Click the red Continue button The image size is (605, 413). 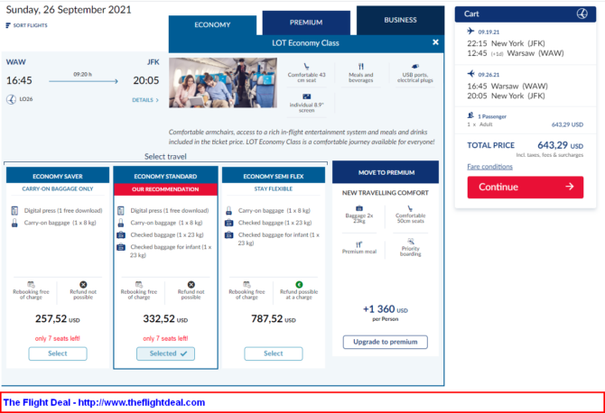tap(526, 188)
